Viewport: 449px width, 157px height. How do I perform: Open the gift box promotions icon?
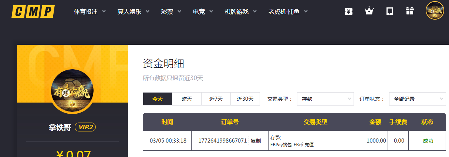pos(409,11)
